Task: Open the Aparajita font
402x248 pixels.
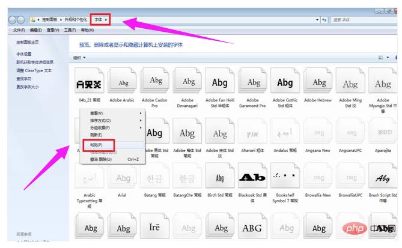Action: click(383, 135)
